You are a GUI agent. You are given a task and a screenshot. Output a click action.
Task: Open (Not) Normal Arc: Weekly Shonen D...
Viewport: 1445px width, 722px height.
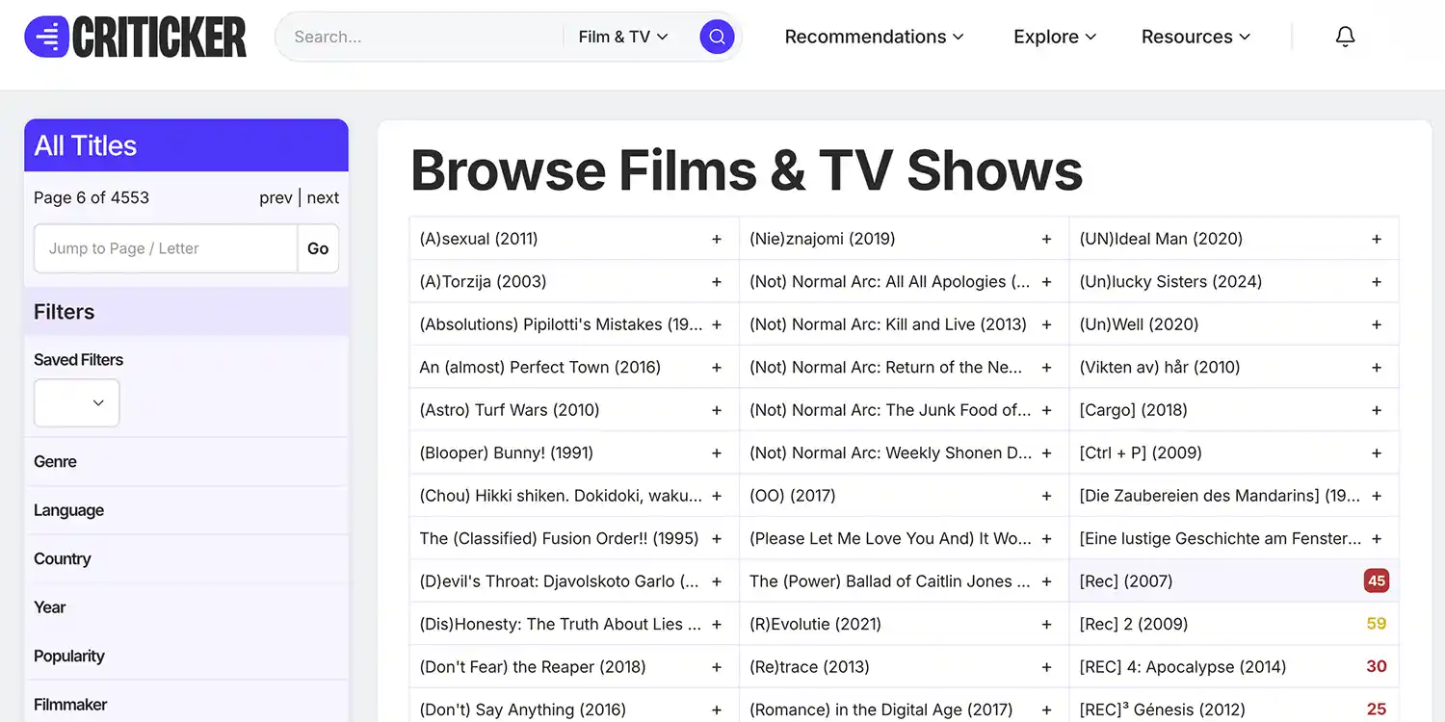coord(891,452)
